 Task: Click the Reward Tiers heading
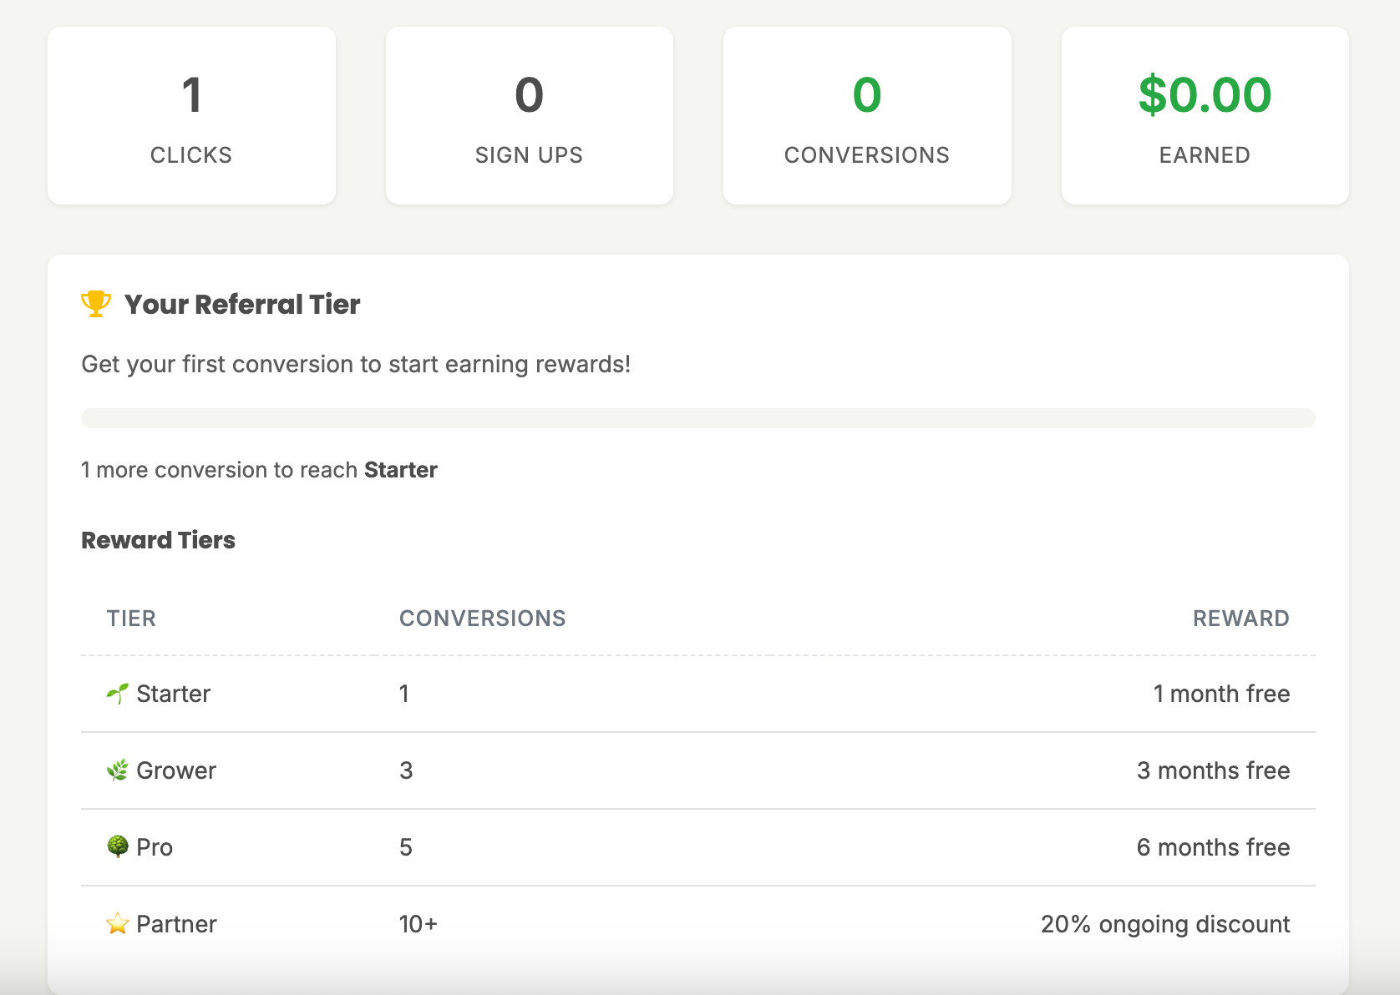[x=158, y=539]
